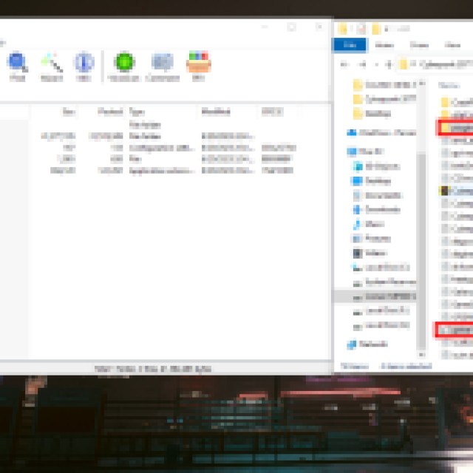Click the Find toolbar icon in WinRAR
The image size is (473, 473).
coord(18,67)
